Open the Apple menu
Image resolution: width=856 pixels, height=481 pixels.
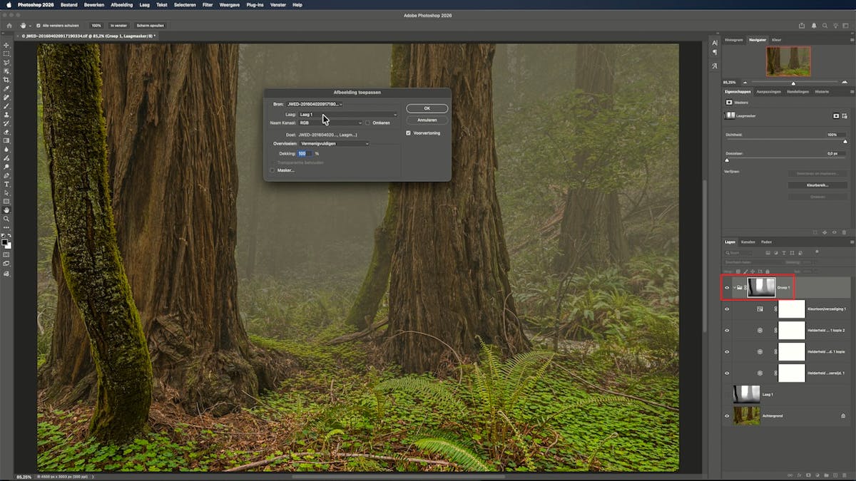pos(9,4)
